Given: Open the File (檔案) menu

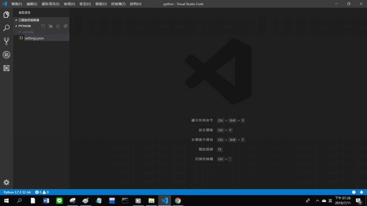Looking at the screenshot, I should click(x=16, y=4).
